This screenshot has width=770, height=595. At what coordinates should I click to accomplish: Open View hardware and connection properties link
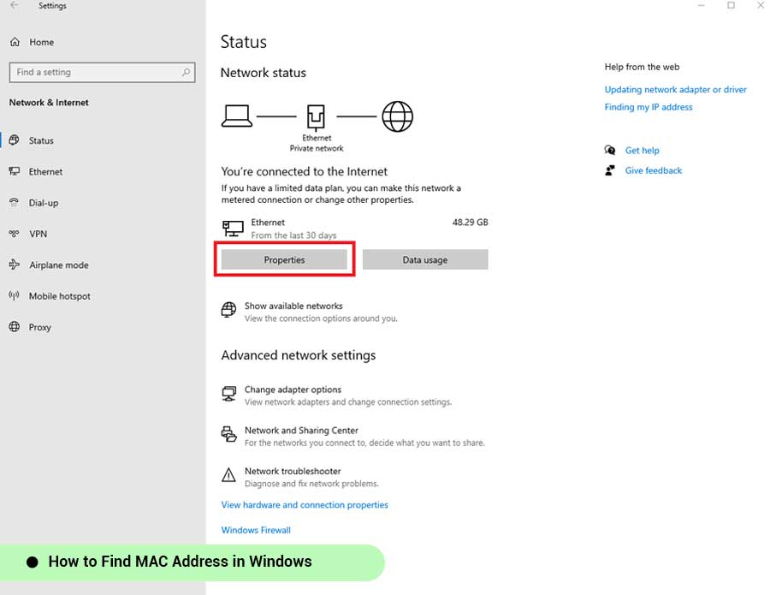pos(305,505)
